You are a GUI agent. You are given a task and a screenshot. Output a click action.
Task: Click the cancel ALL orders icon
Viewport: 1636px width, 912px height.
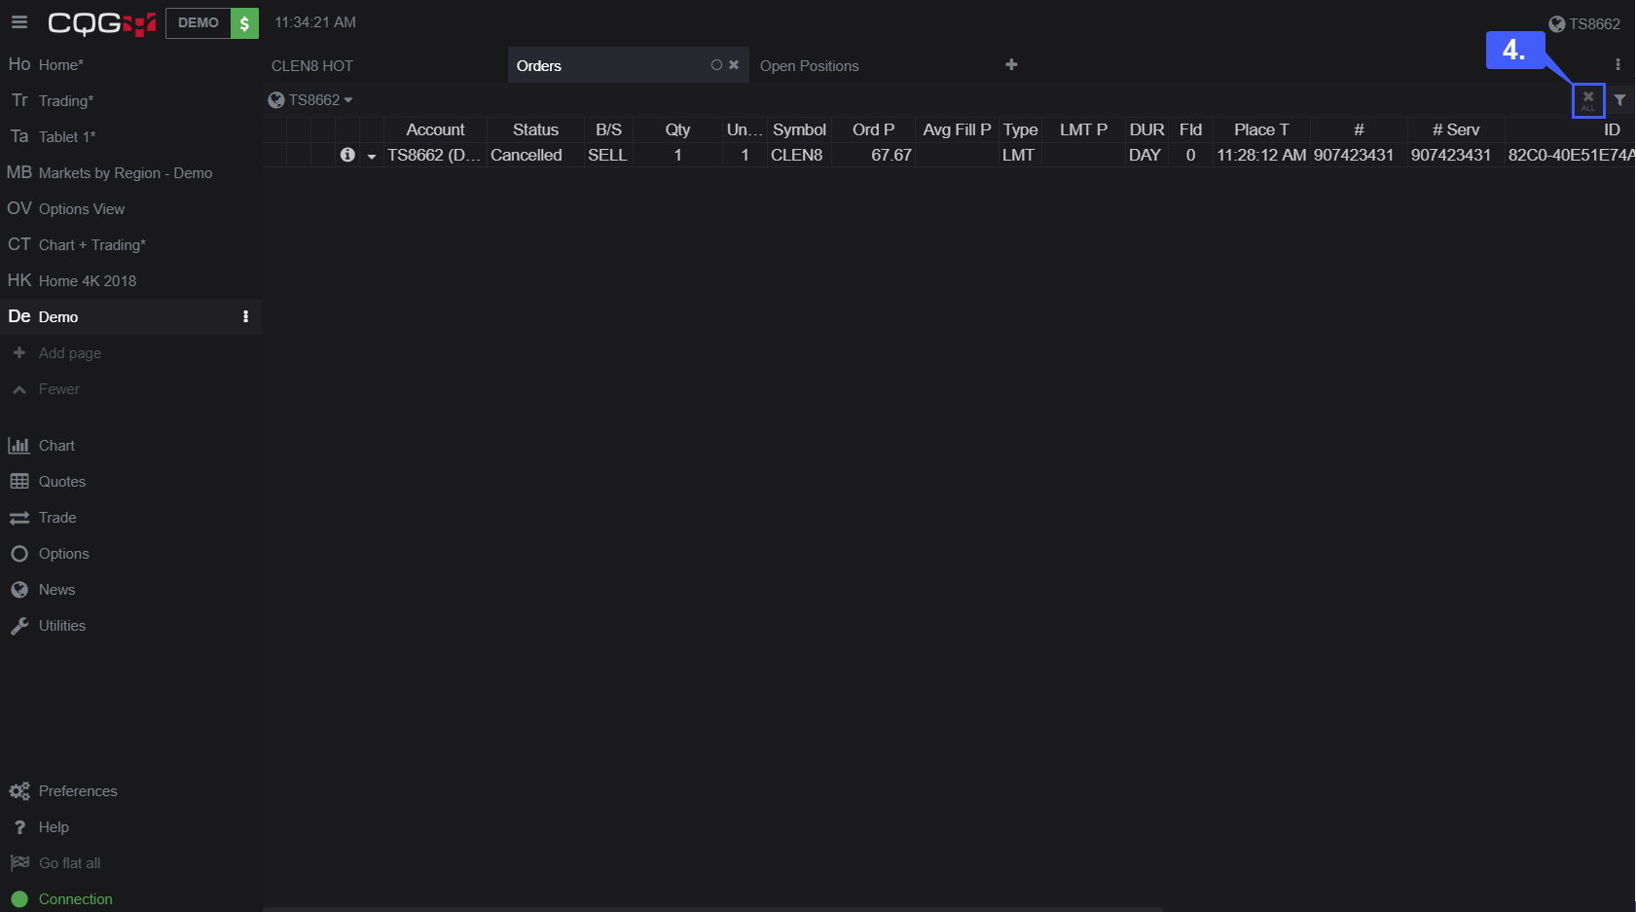(1588, 100)
